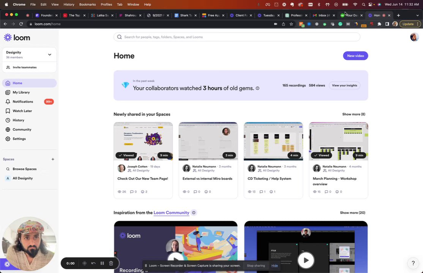423x273 pixels.
Task: Click the 99+ notifications badge
Action: 49,102
